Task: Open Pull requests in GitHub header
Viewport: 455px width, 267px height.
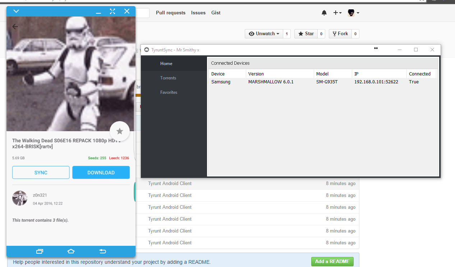Action: click(171, 13)
